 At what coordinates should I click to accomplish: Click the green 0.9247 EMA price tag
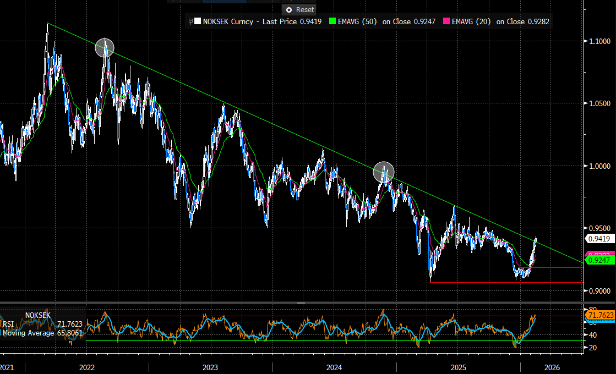point(597,260)
